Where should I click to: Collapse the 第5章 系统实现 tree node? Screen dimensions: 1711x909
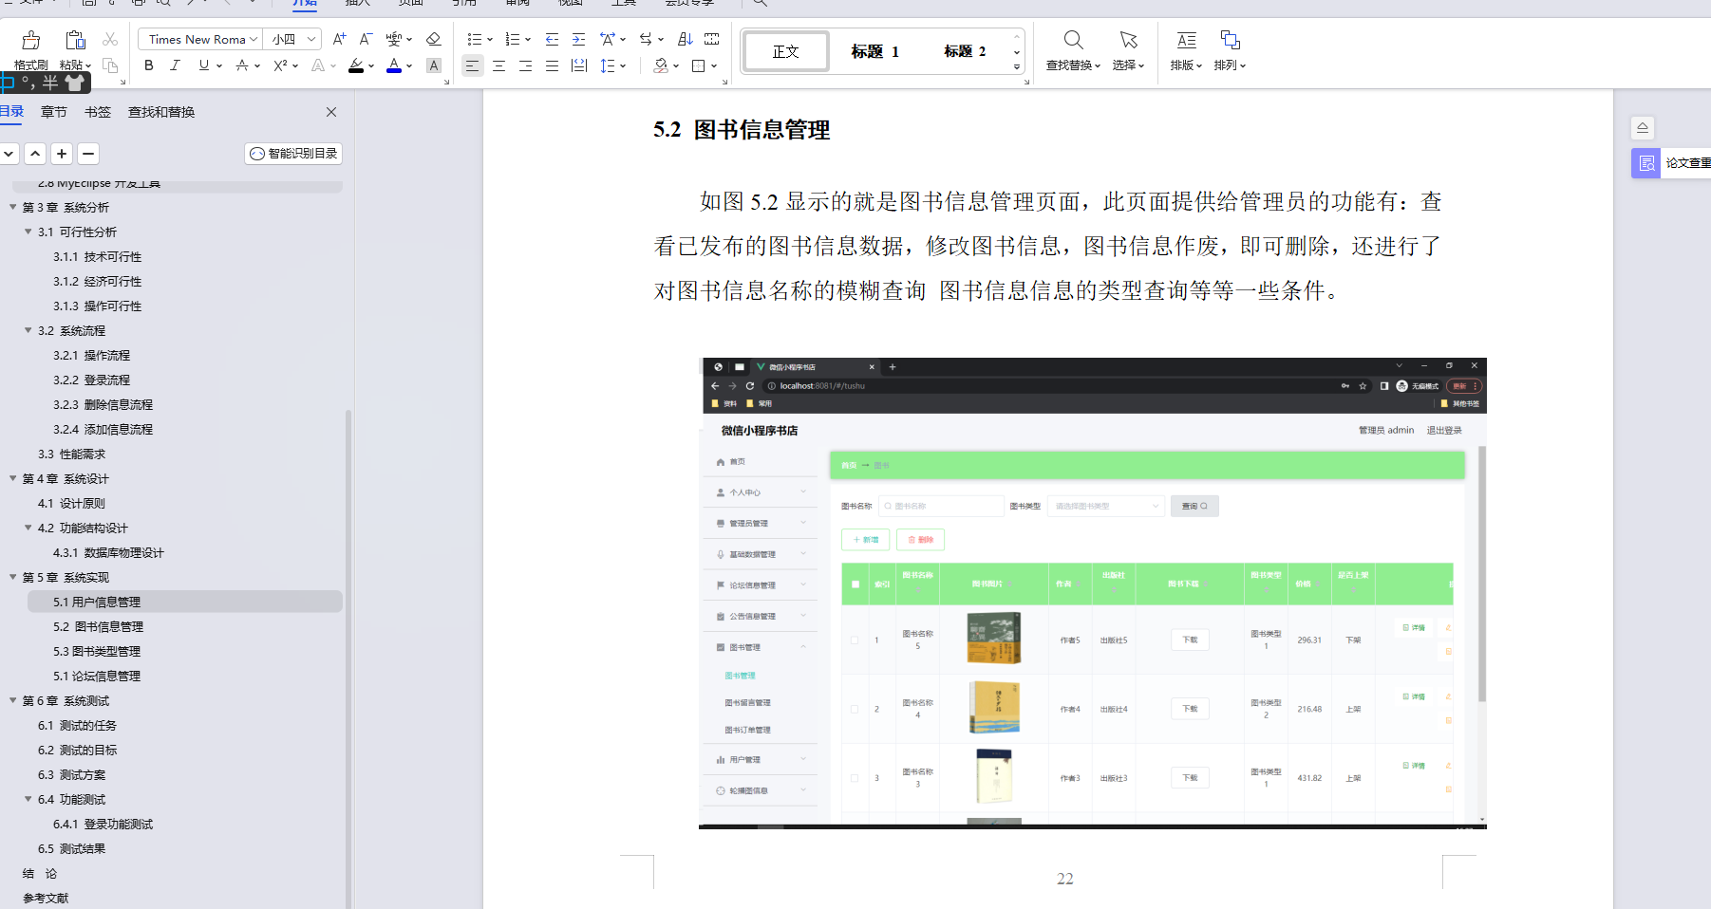12,577
